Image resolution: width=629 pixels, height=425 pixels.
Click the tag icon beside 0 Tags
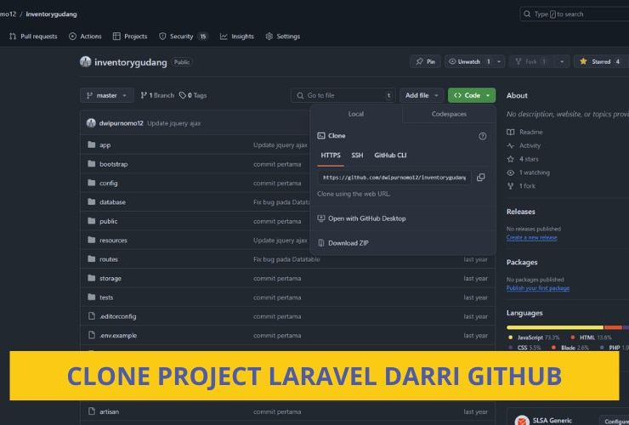click(183, 95)
